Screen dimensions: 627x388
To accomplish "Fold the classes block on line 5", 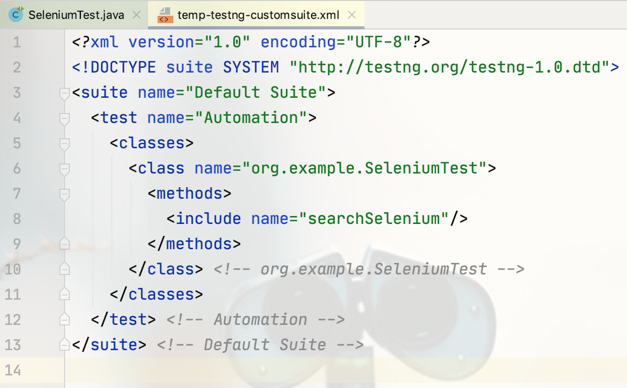I will point(65,144).
